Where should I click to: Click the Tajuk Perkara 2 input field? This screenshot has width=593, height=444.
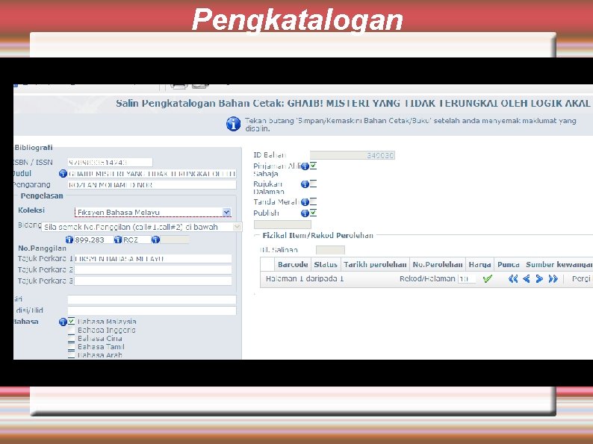[x=153, y=270]
